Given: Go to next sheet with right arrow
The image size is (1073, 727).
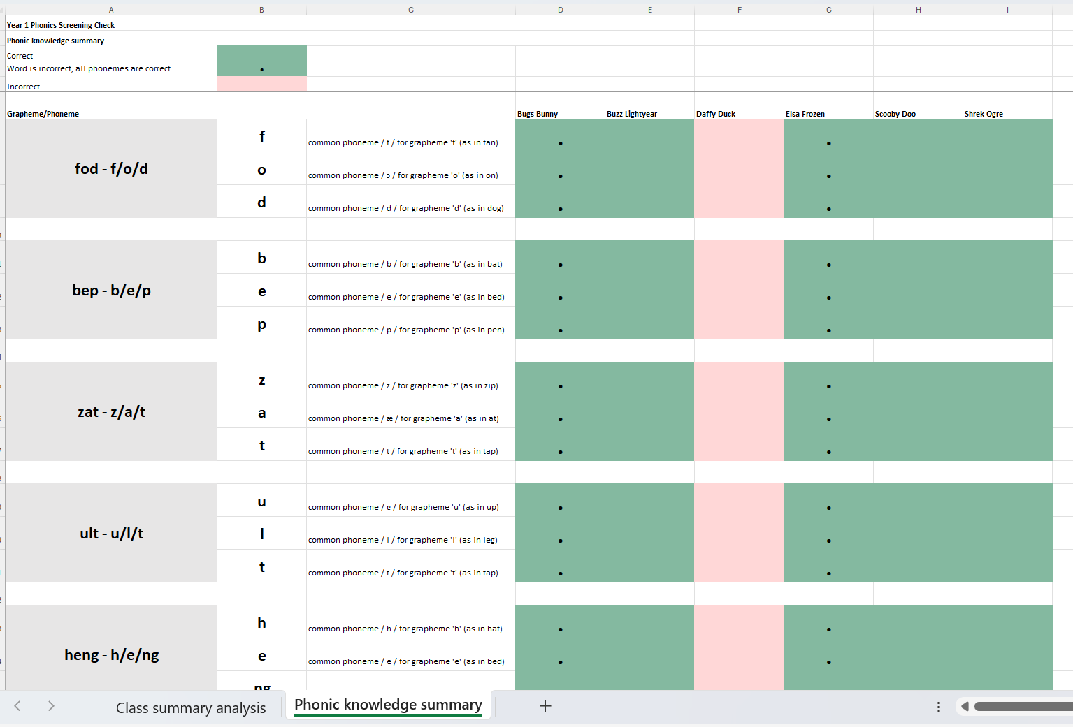Looking at the screenshot, I should (51, 706).
